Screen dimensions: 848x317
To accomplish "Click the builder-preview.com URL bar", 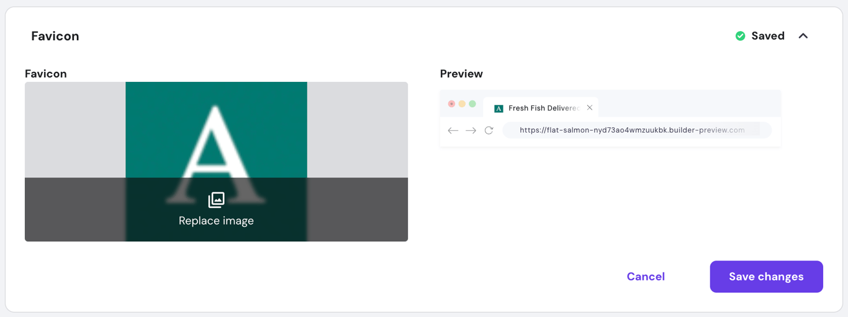I will 637,130.
